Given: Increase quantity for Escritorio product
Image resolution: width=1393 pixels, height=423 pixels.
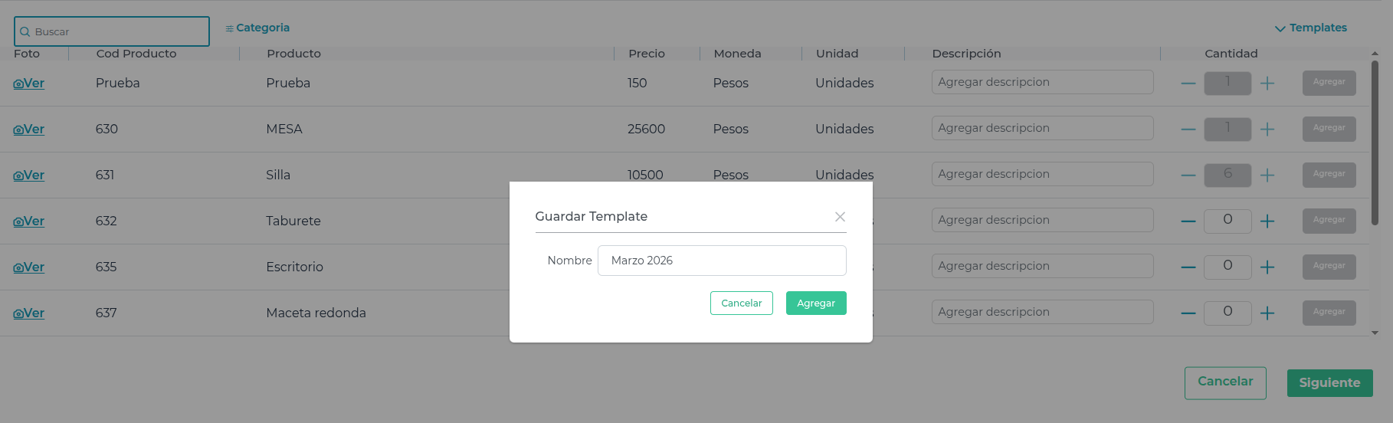Looking at the screenshot, I should coord(1267,267).
